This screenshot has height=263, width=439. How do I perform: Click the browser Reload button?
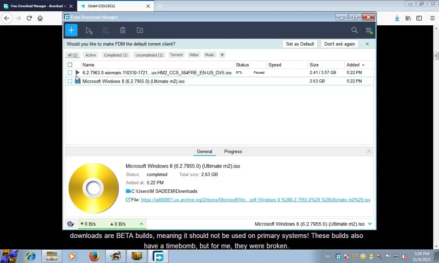coord(29,18)
